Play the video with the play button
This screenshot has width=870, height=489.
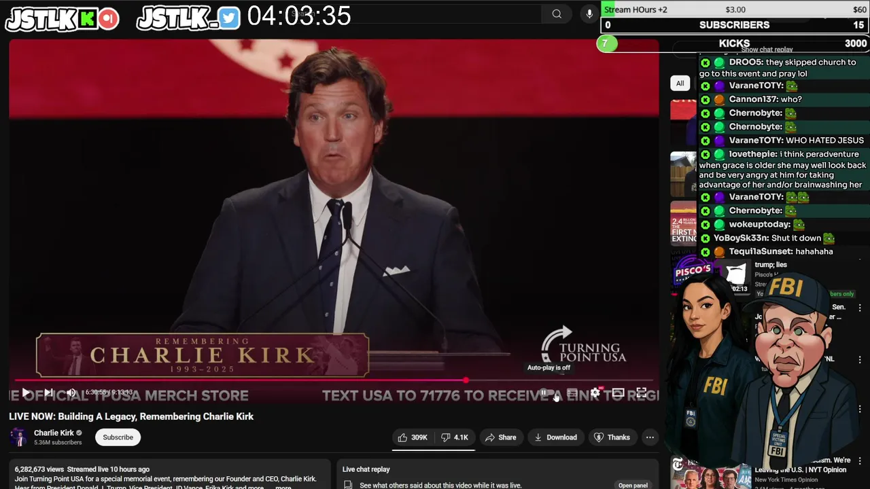coord(26,393)
